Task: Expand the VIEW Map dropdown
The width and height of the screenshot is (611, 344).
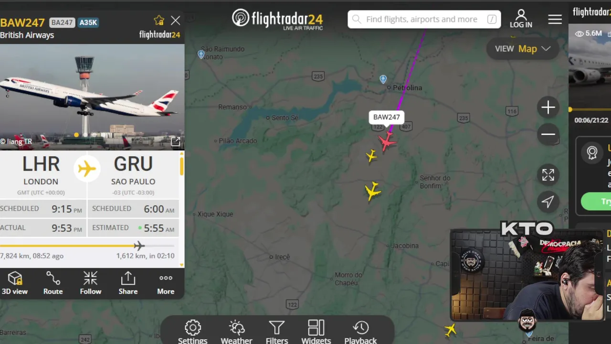Action: [x=523, y=49]
